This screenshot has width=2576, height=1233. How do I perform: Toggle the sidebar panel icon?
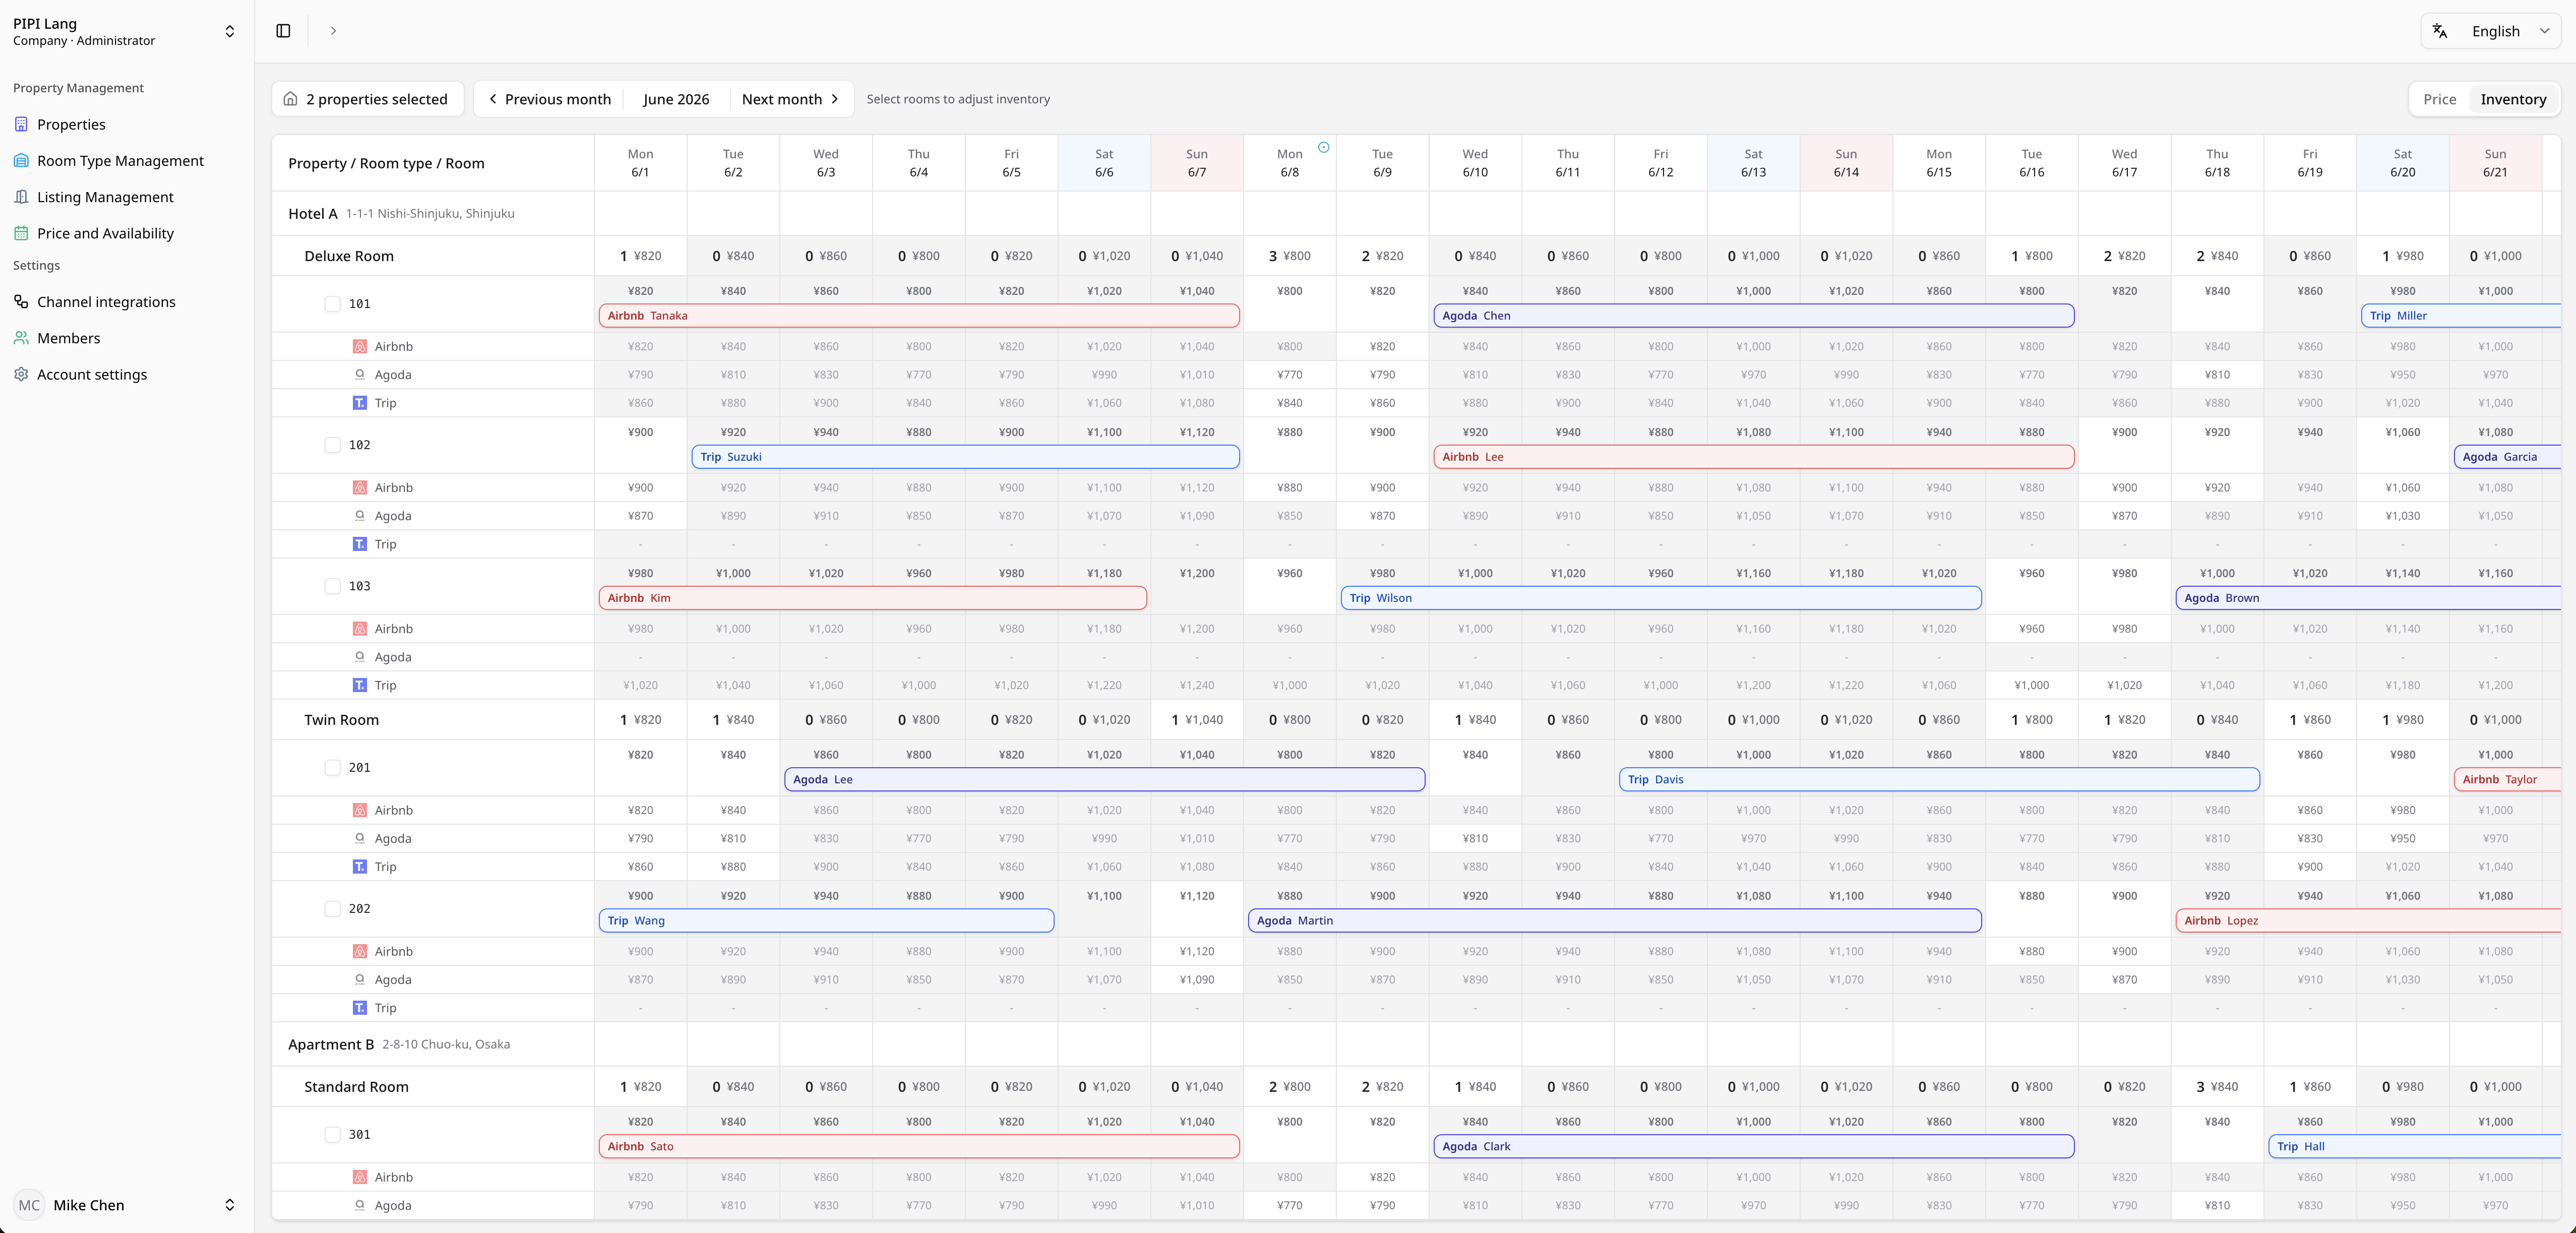(283, 31)
